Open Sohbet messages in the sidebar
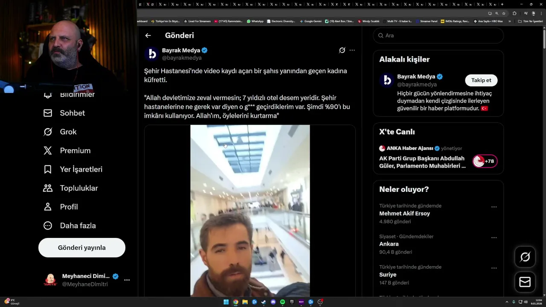The image size is (546, 307). point(64,113)
